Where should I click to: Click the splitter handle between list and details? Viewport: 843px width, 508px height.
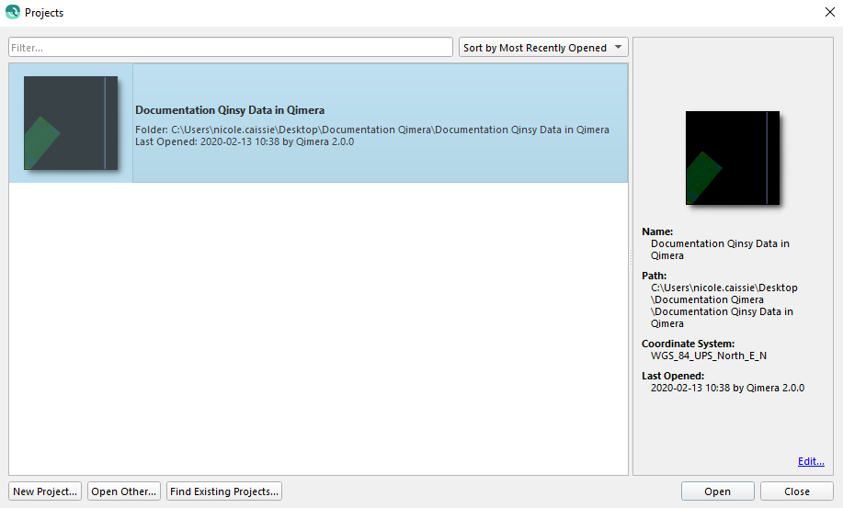(x=631, y=256)
